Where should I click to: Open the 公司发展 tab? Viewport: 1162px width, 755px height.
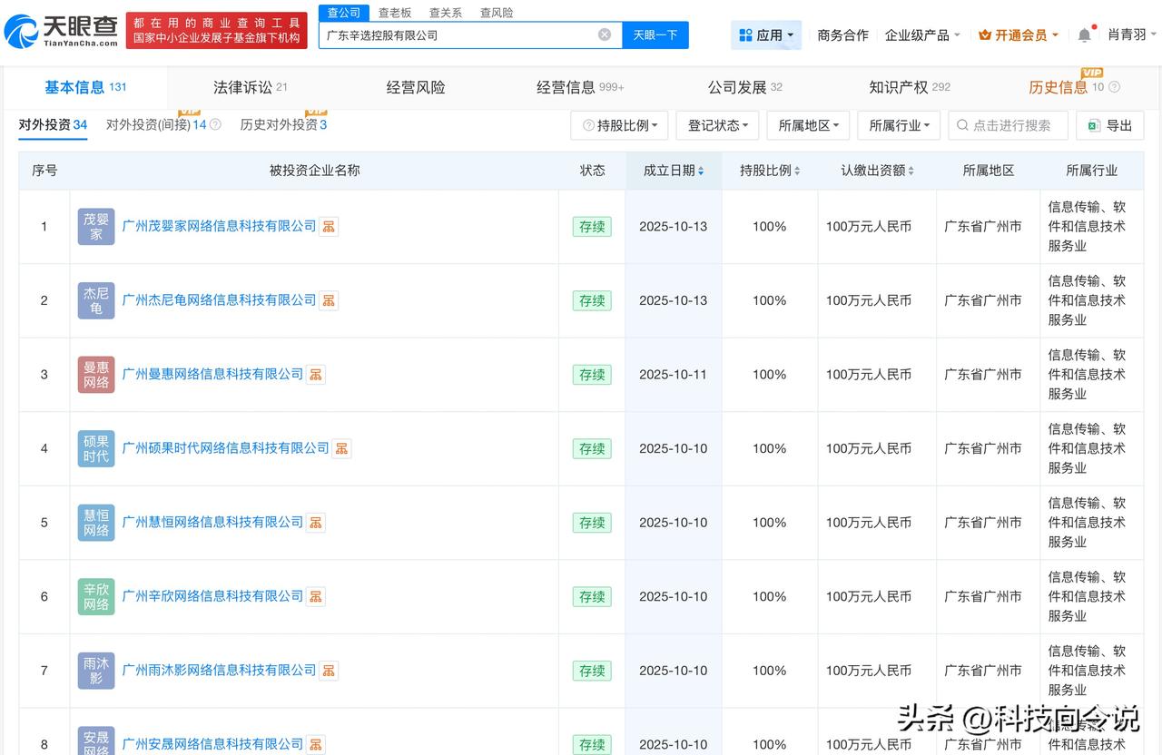(x=745, y=87)
